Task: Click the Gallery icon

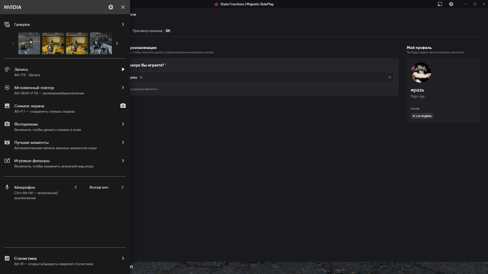Action: pos(7,24)
